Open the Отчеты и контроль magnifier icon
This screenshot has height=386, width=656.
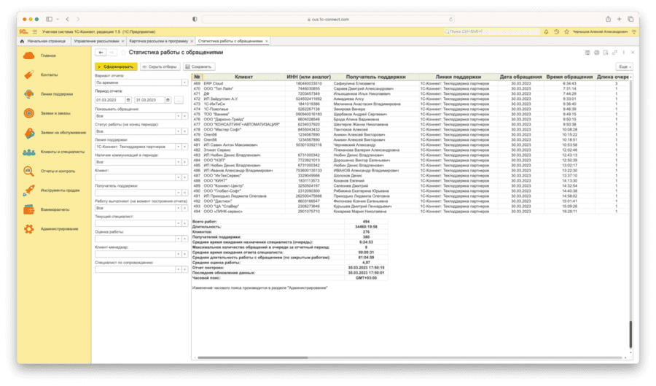tap(29, 171)
